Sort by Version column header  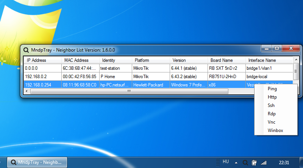click(189, 60)
